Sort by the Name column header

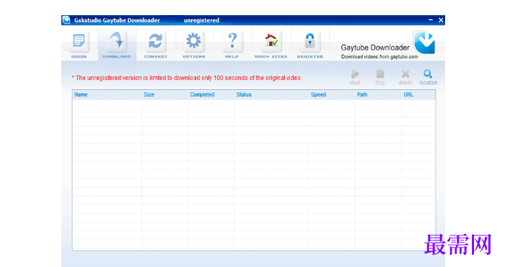click(107, 94)
